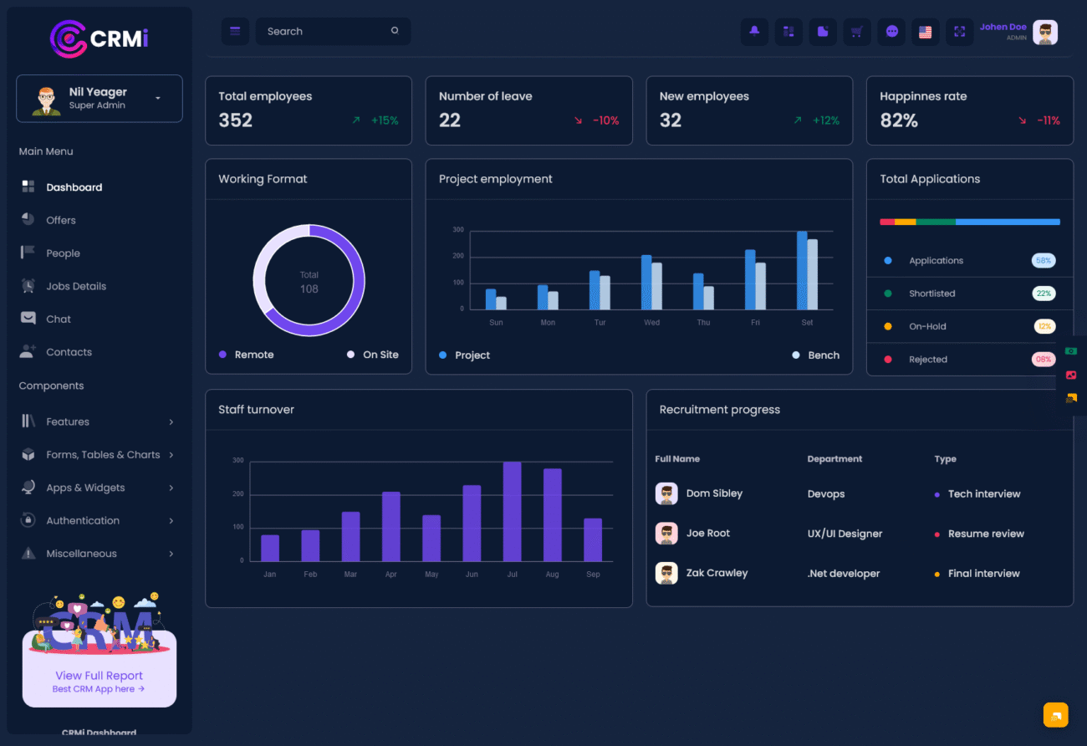Click the fullscreen toggle icon

click(x=960, y=32)
